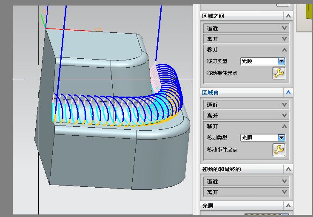
Task: Expand 离开 under 初始的和最终的
Action: click(x=284, y=192)
